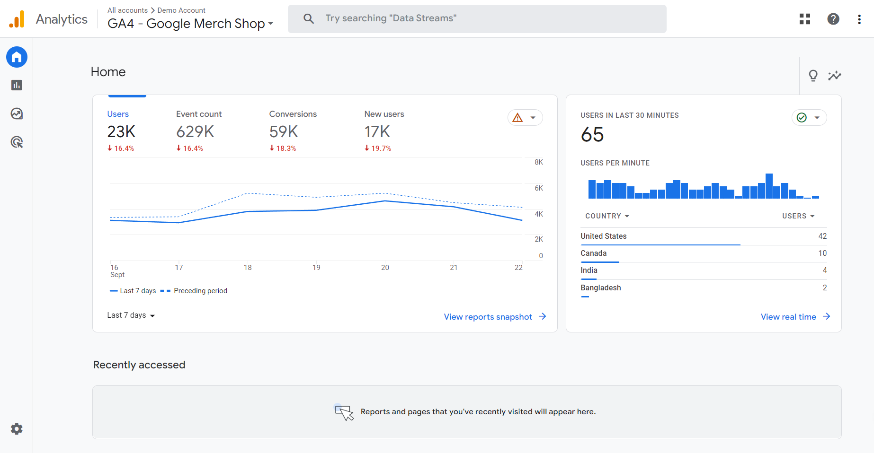
Task: Select the New users metric tab
Action: click(384, 131)
